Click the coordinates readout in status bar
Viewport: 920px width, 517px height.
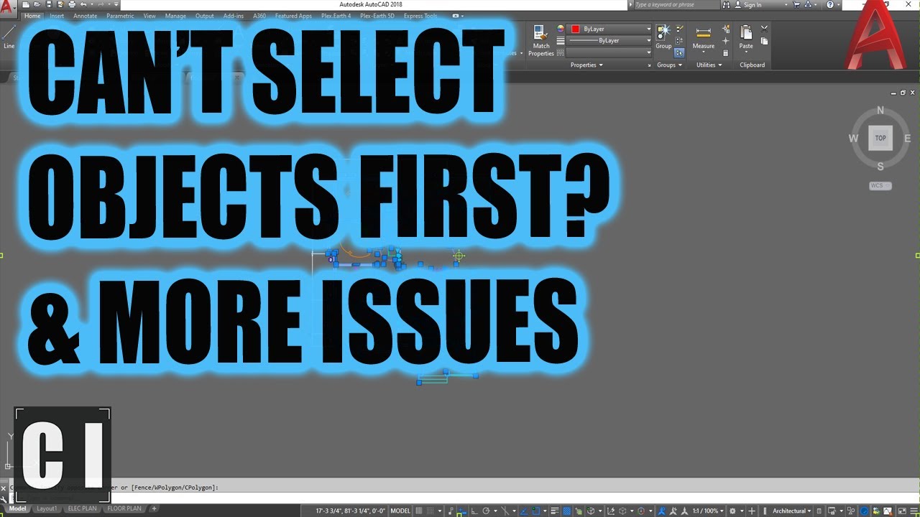coord(351,511)
